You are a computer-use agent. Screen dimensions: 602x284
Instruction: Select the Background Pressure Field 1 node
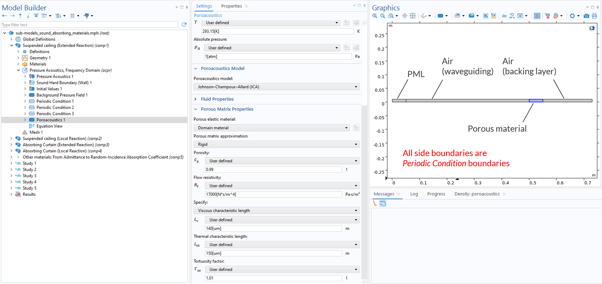tap(62, 95)
